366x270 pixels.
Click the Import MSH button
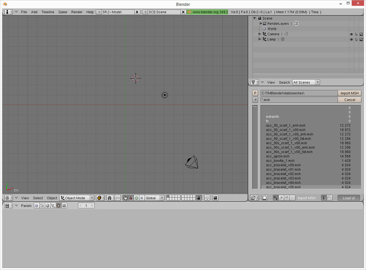click(x=350, y=93)
